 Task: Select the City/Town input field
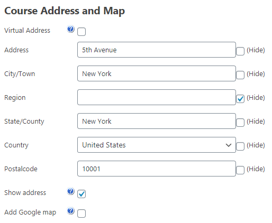[x=157, y=73]
